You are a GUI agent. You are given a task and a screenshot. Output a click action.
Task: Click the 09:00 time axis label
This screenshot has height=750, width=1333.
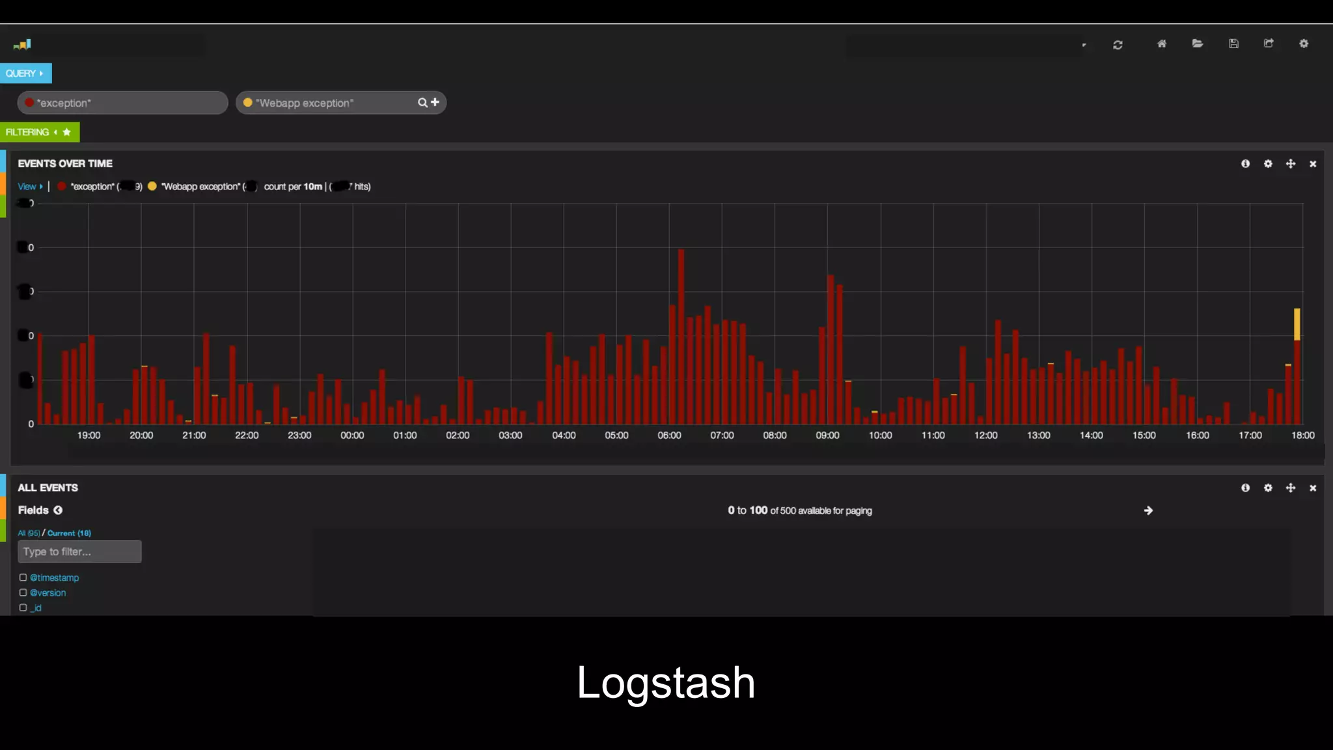827,436
